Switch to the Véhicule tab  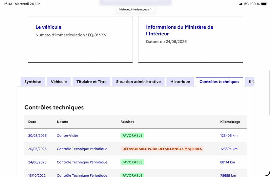pos(59,82)
